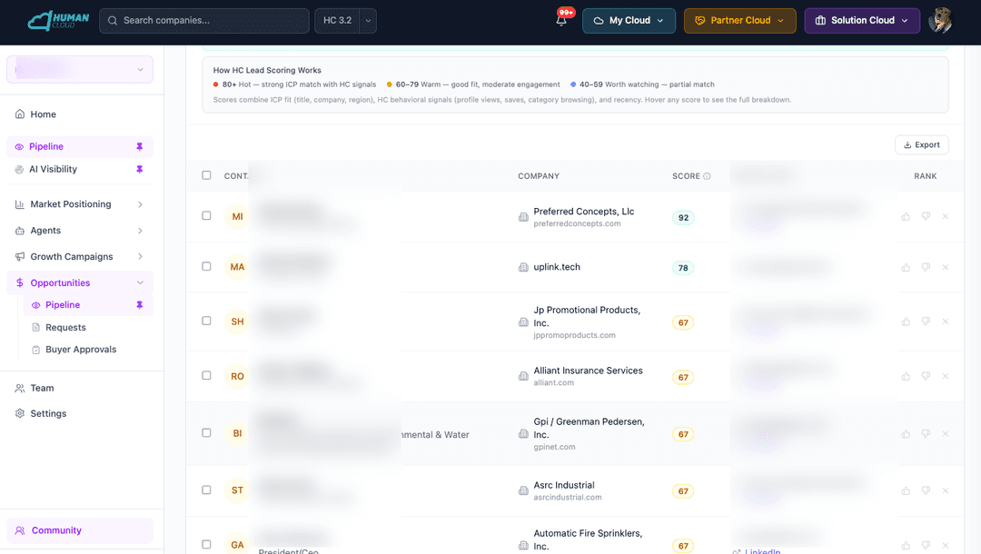Open alliant.com domain

(x=554, y=382)
